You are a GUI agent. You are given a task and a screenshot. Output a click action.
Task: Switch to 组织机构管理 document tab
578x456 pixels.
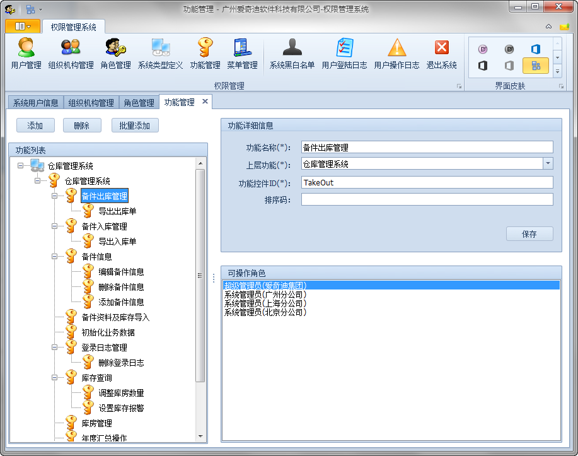91,103
